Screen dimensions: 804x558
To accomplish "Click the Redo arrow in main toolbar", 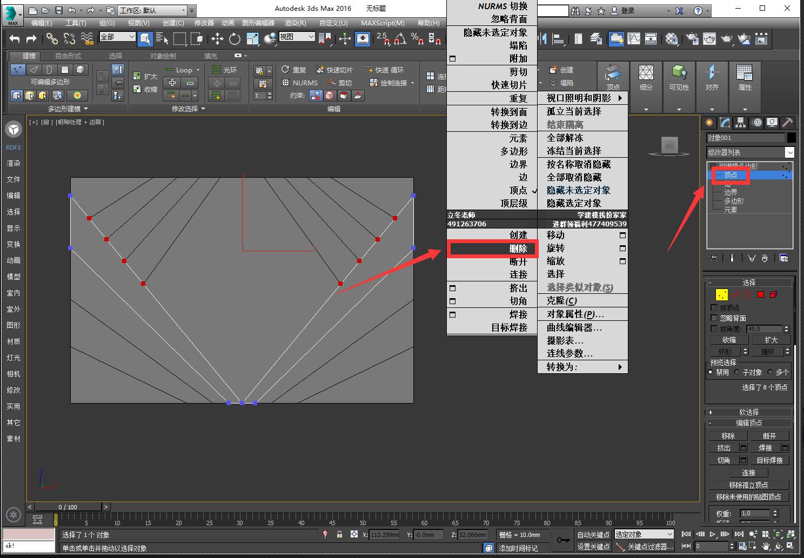I will coord(31,38).
